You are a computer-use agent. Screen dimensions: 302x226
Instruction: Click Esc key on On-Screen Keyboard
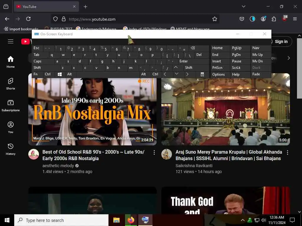coord(37,48)
